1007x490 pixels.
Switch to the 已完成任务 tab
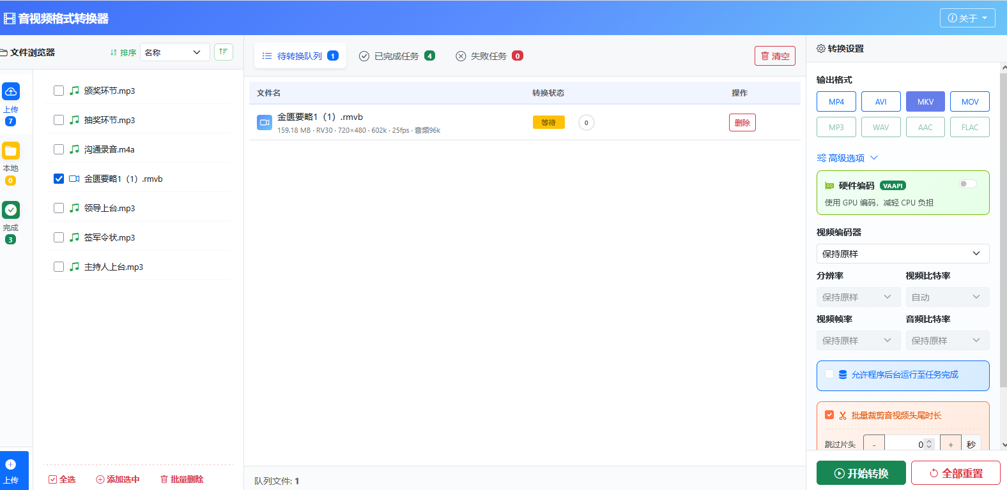(397, 56)
